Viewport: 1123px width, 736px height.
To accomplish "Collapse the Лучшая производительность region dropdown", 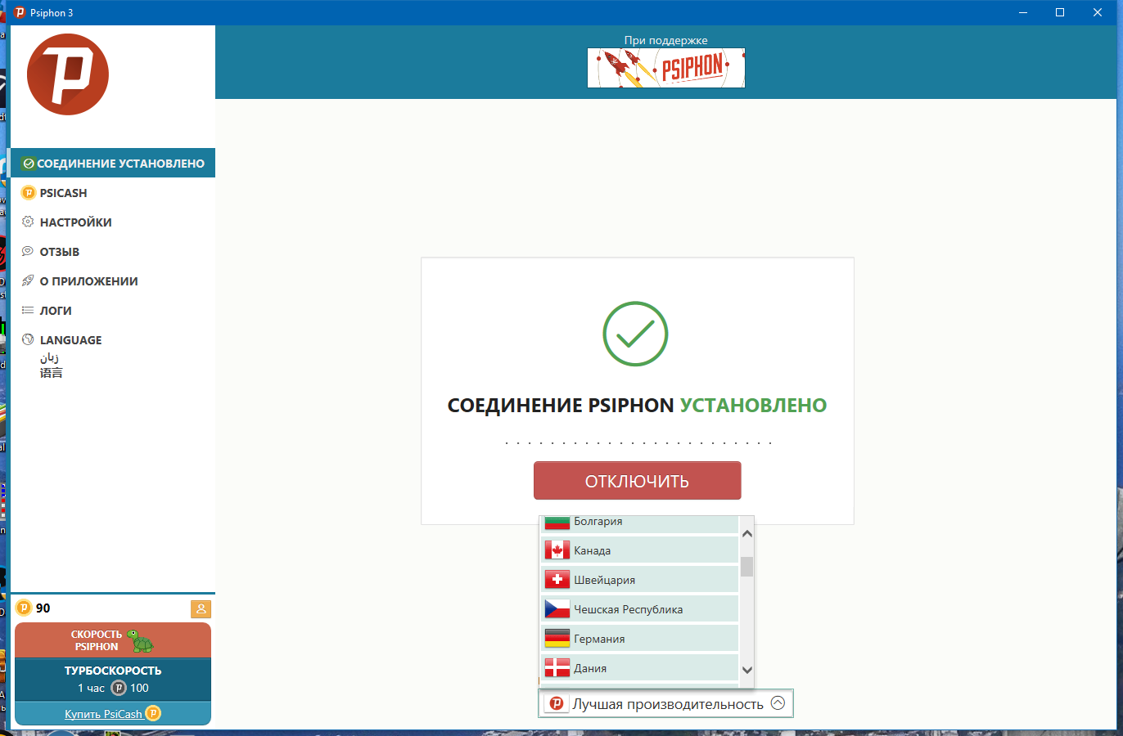I will (x=665, y=703).
